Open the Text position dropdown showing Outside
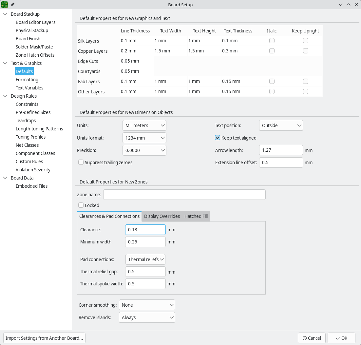This screenshot has width=361, height=345. coord(281,125)
